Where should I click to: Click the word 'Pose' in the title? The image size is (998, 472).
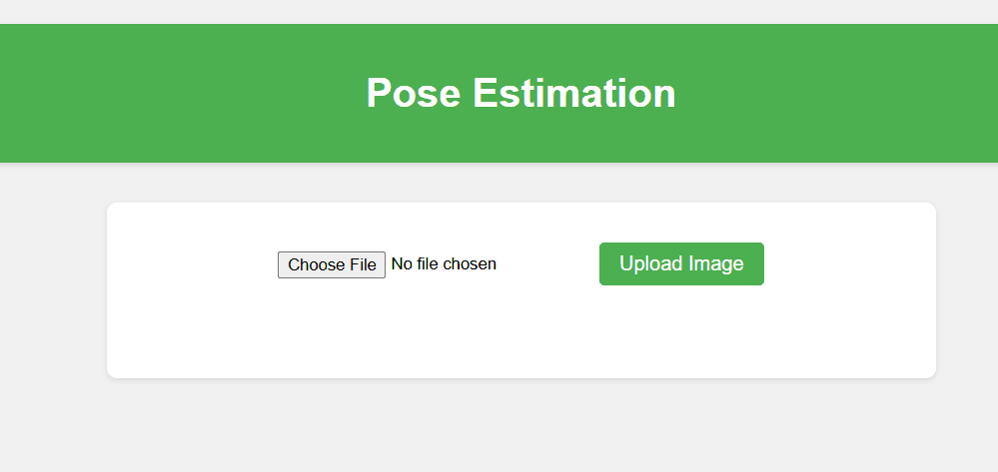pos(413,93)
